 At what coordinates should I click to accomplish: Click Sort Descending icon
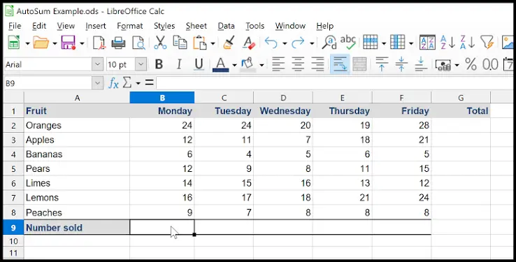coord(467,43)
